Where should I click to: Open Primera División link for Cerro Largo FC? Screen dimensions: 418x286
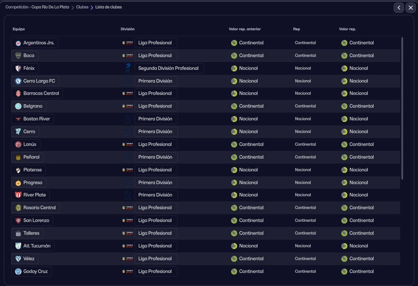155,81
